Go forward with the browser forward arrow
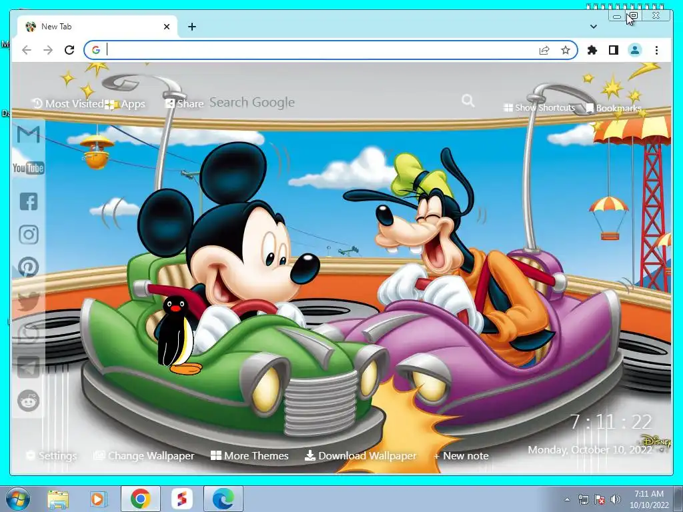This screenshot has height=512, width=683. point(48,50)
